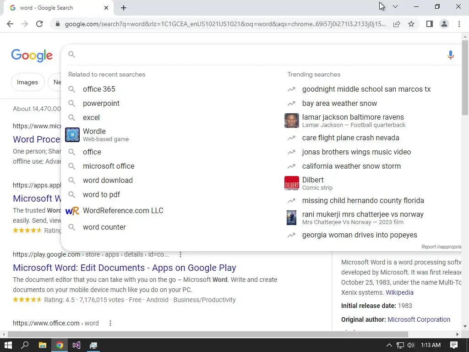Open the Microsoft Corporation author link
Viewport: 469px width, 352px height.
point(419,319)
